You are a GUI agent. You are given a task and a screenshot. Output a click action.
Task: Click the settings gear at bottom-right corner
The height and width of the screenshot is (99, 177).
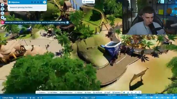tap(174, 98)
